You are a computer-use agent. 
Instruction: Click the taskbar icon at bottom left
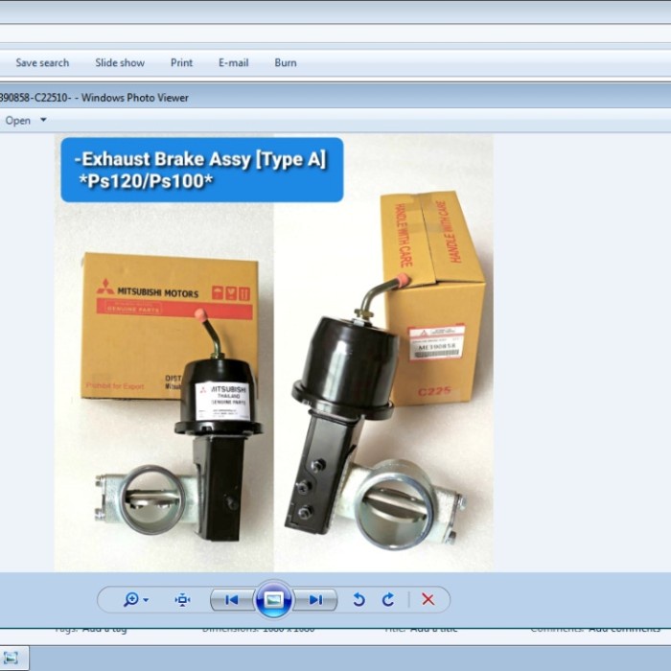coord(11,658)
